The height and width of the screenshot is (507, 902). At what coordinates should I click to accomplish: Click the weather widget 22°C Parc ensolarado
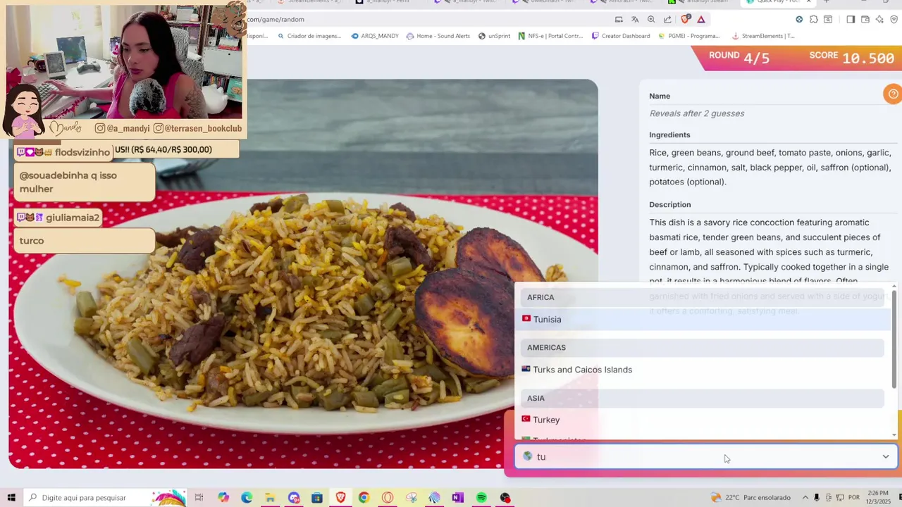[x=750, y=498]
